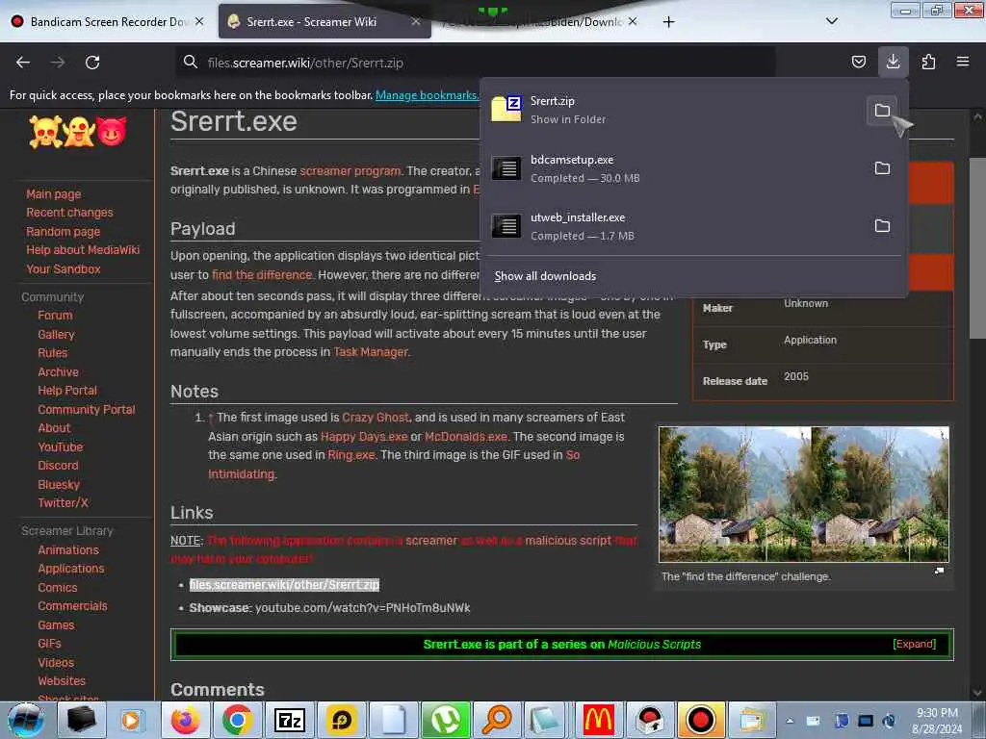Follow the screamer program link
This screenshot has height=739, width=986.
pyautogui.click(x=350, y=171)
